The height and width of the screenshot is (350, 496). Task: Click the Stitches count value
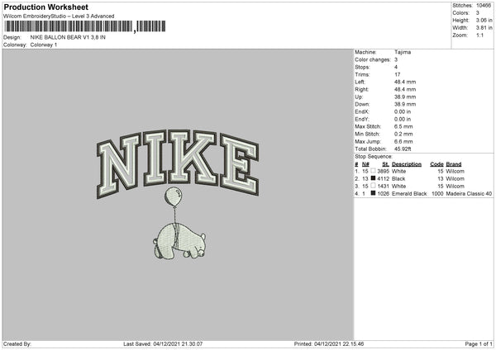pyautogui.click(x=484, y=6)
